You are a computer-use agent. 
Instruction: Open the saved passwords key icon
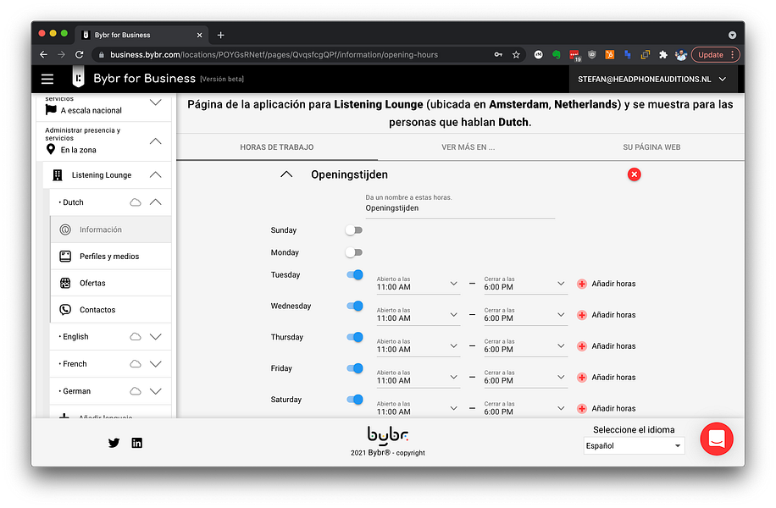coord(498,55)
